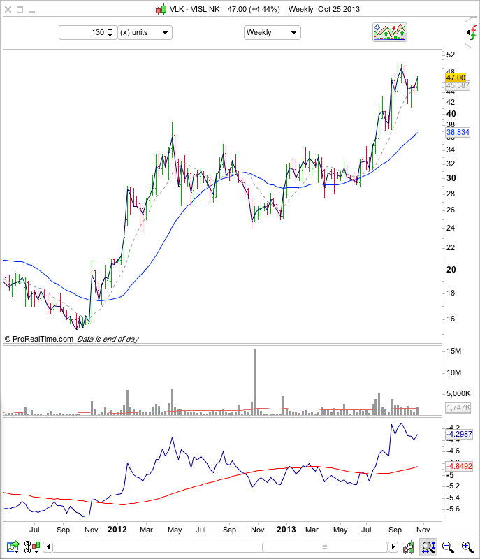Click the 45.387 gray price label
This screenshot has height=559, width=480.
[x=458, y=85]
